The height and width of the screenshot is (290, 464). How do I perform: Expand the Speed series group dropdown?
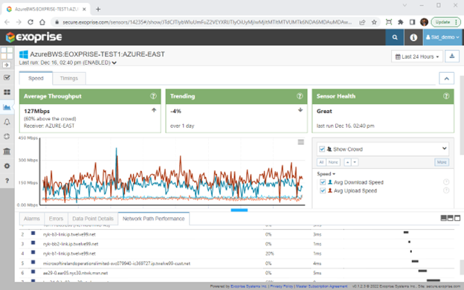point(326,174)
